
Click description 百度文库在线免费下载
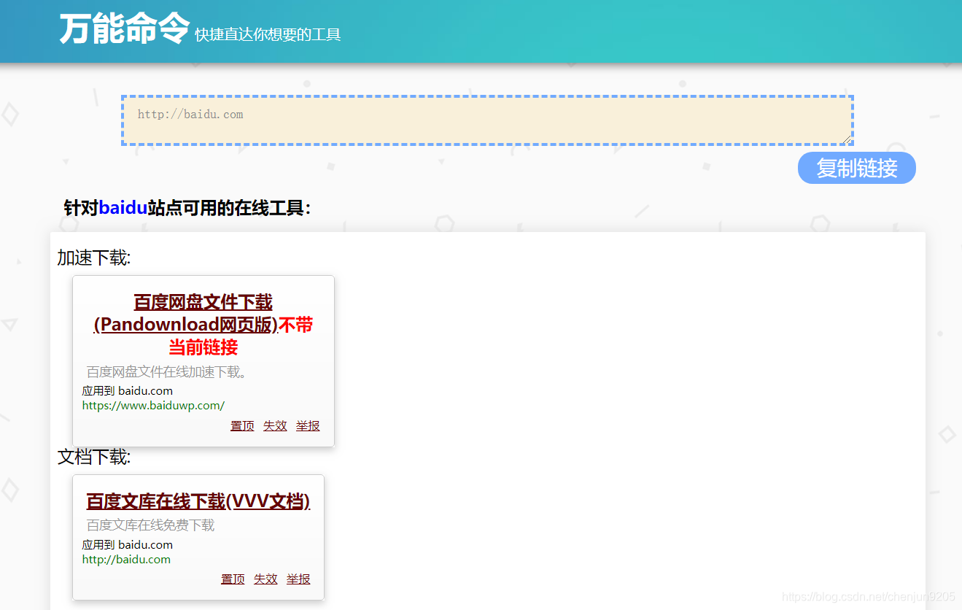(151, 525)
